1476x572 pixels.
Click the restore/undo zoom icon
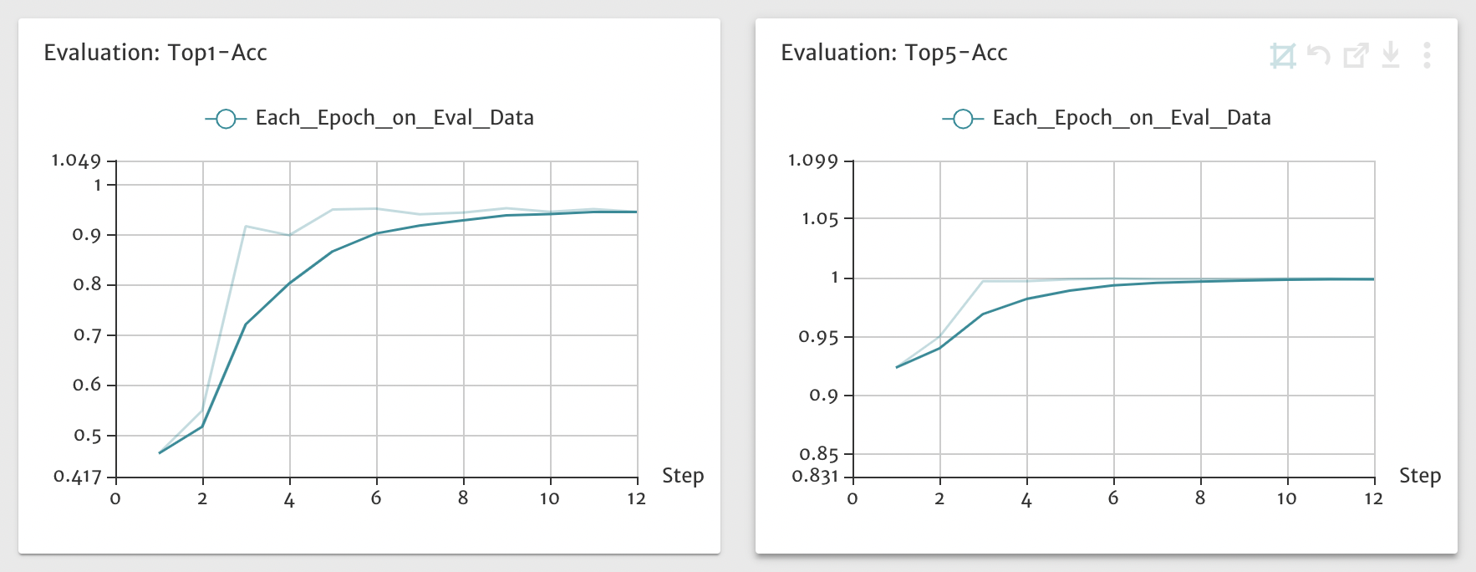tap(1319, 56)
